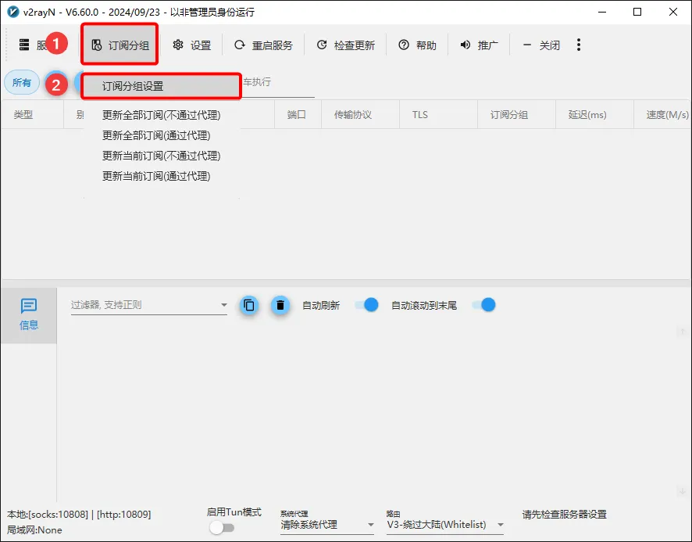
Task: Toggle the auto refresh (自动刷新) switch
Action: coord(366,305)
